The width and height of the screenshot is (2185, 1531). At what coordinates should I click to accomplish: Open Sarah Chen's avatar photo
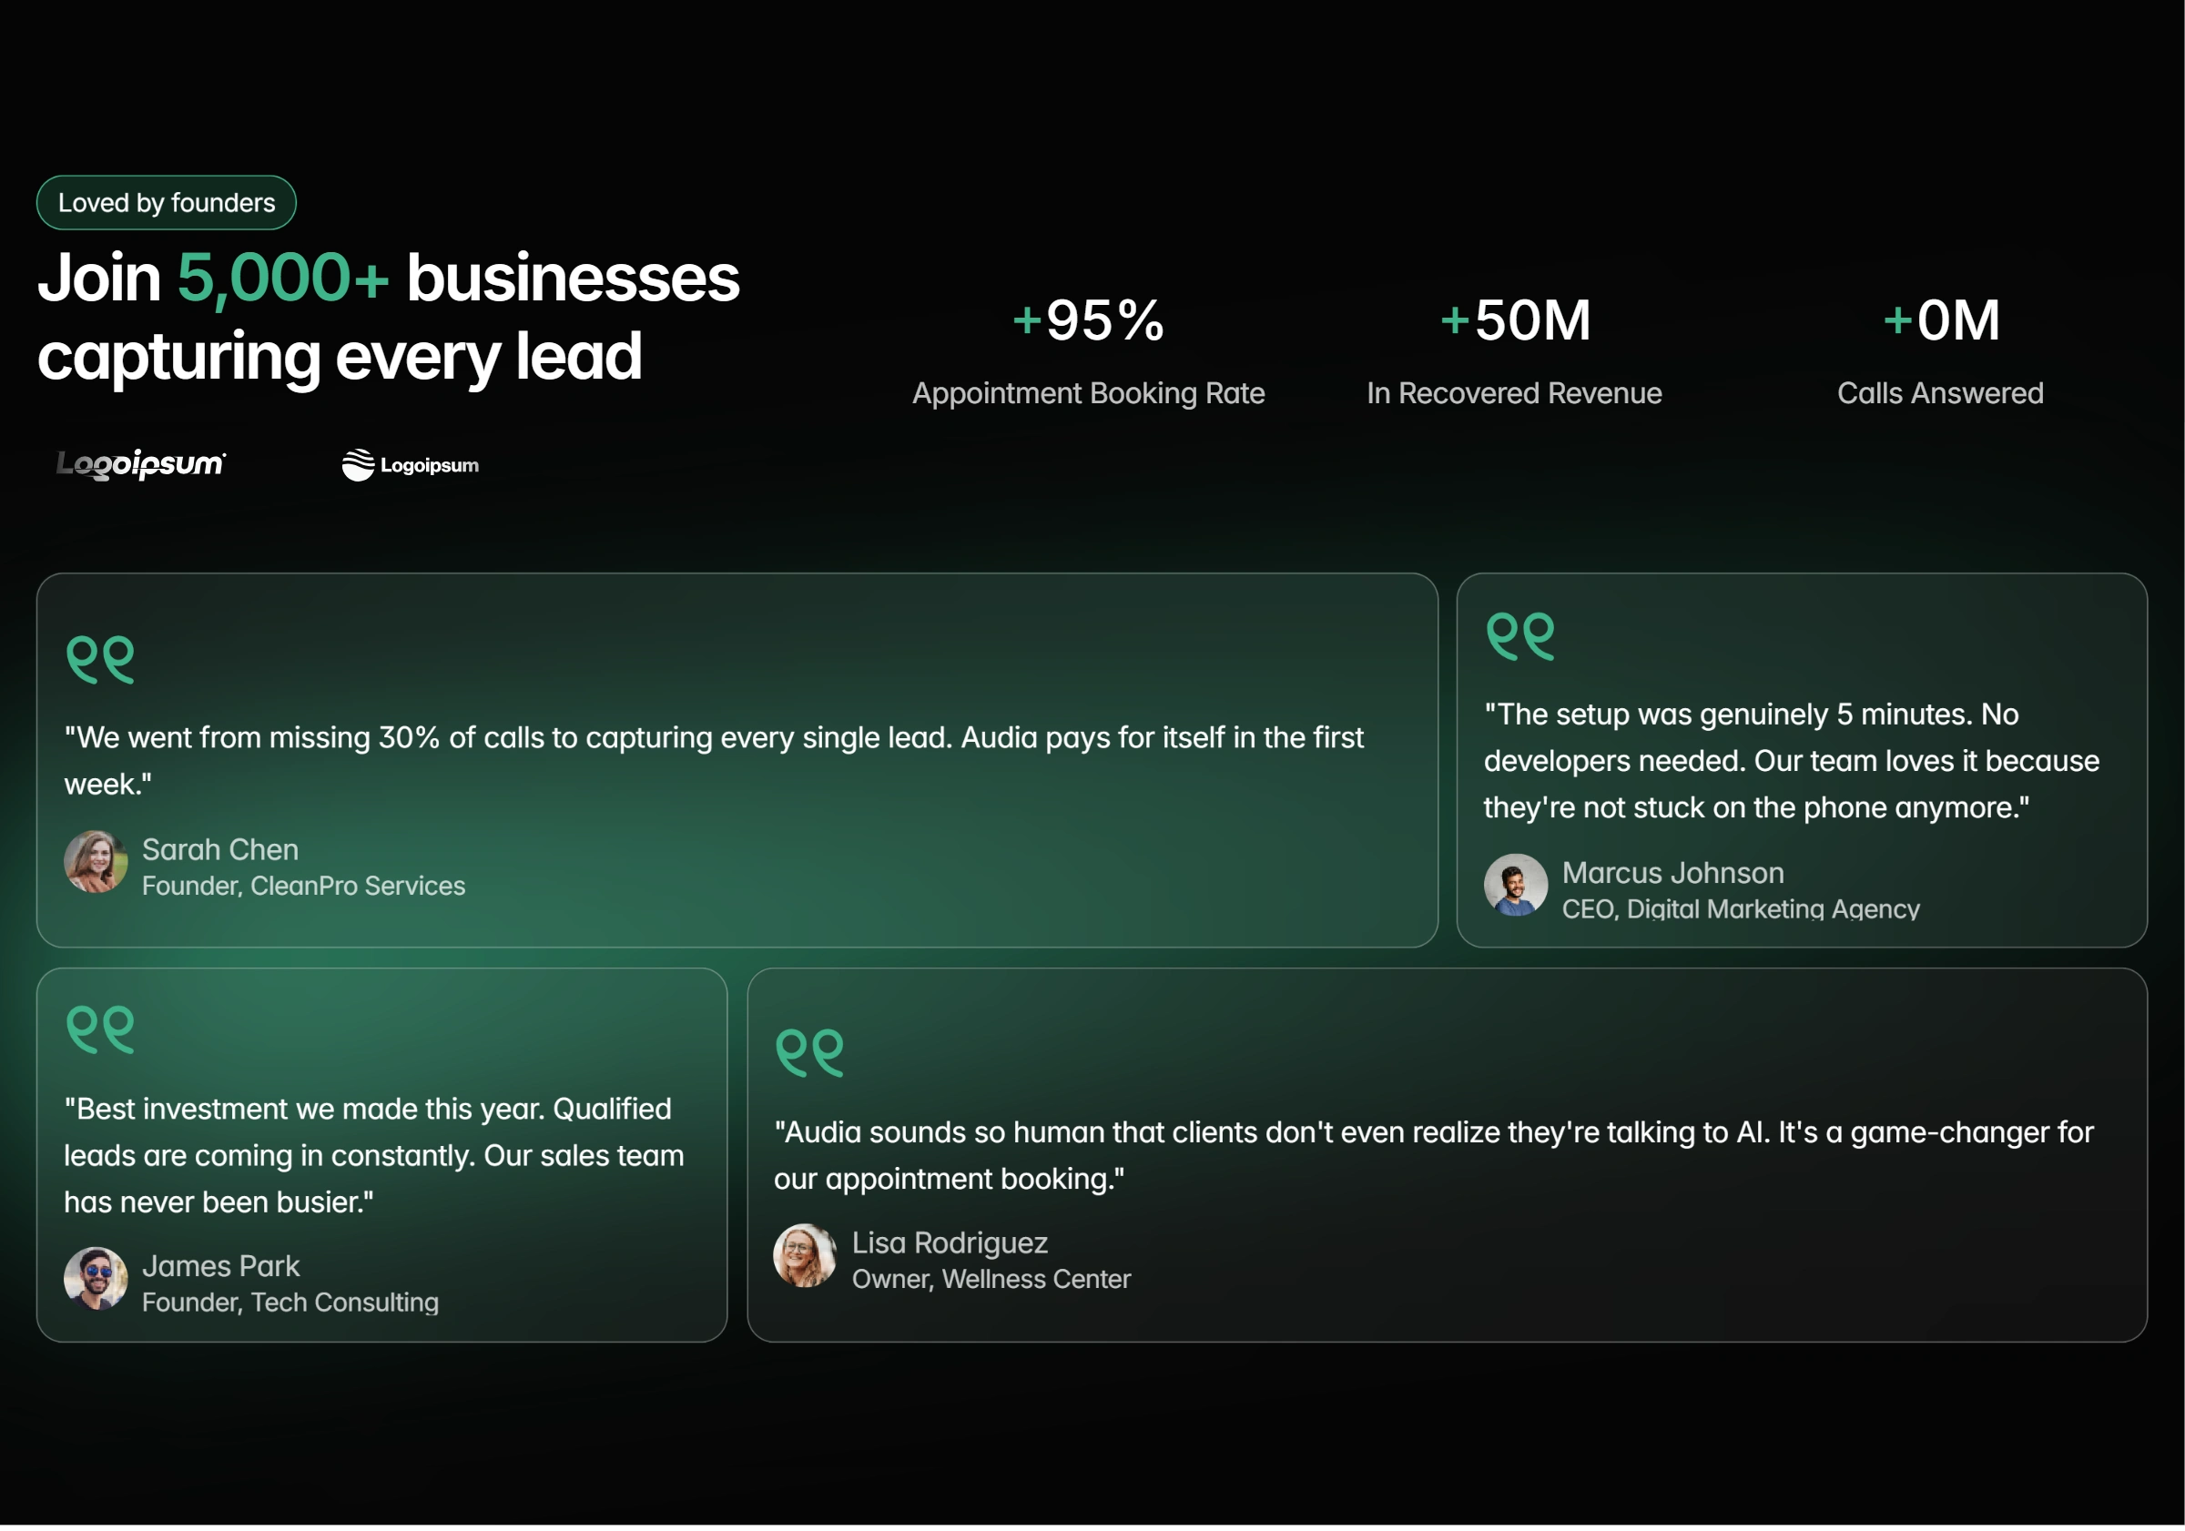96,862
